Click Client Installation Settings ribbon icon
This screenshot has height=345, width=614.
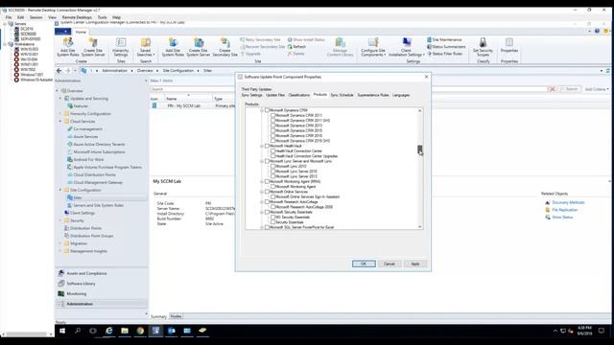[406, 47]
